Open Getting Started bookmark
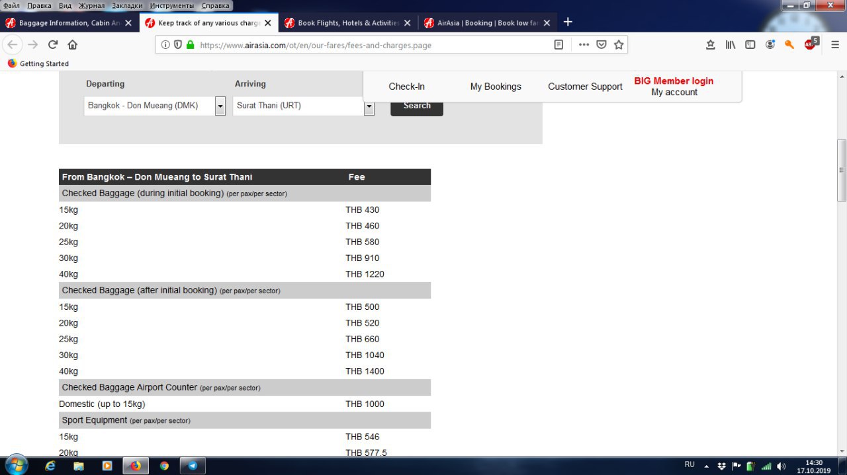 (38, 63)
